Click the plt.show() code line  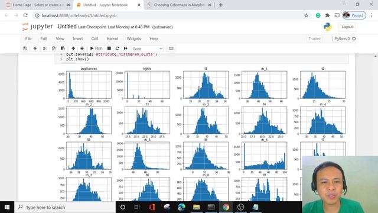[77, 59]
